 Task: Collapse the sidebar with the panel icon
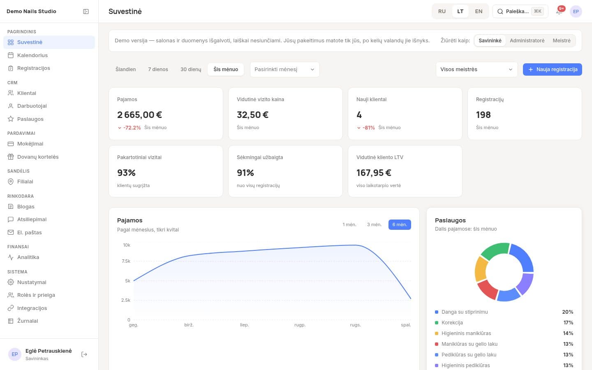coord(86,12)
